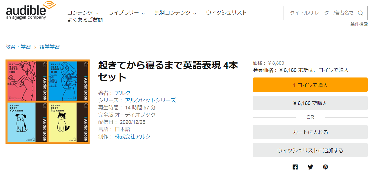Share on Pinterest icon

click(x=326, y=167)
